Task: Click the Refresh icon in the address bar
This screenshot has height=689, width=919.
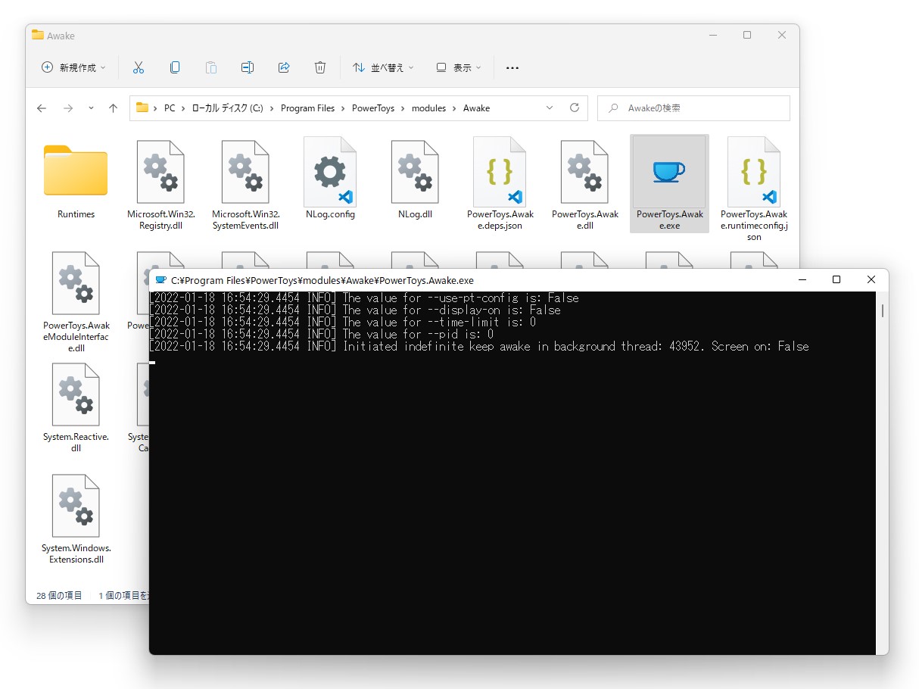Action: pyautogui.click(x=575, y=108)
